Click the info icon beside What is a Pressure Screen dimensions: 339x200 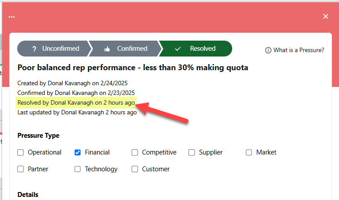(x=268, y=50)
